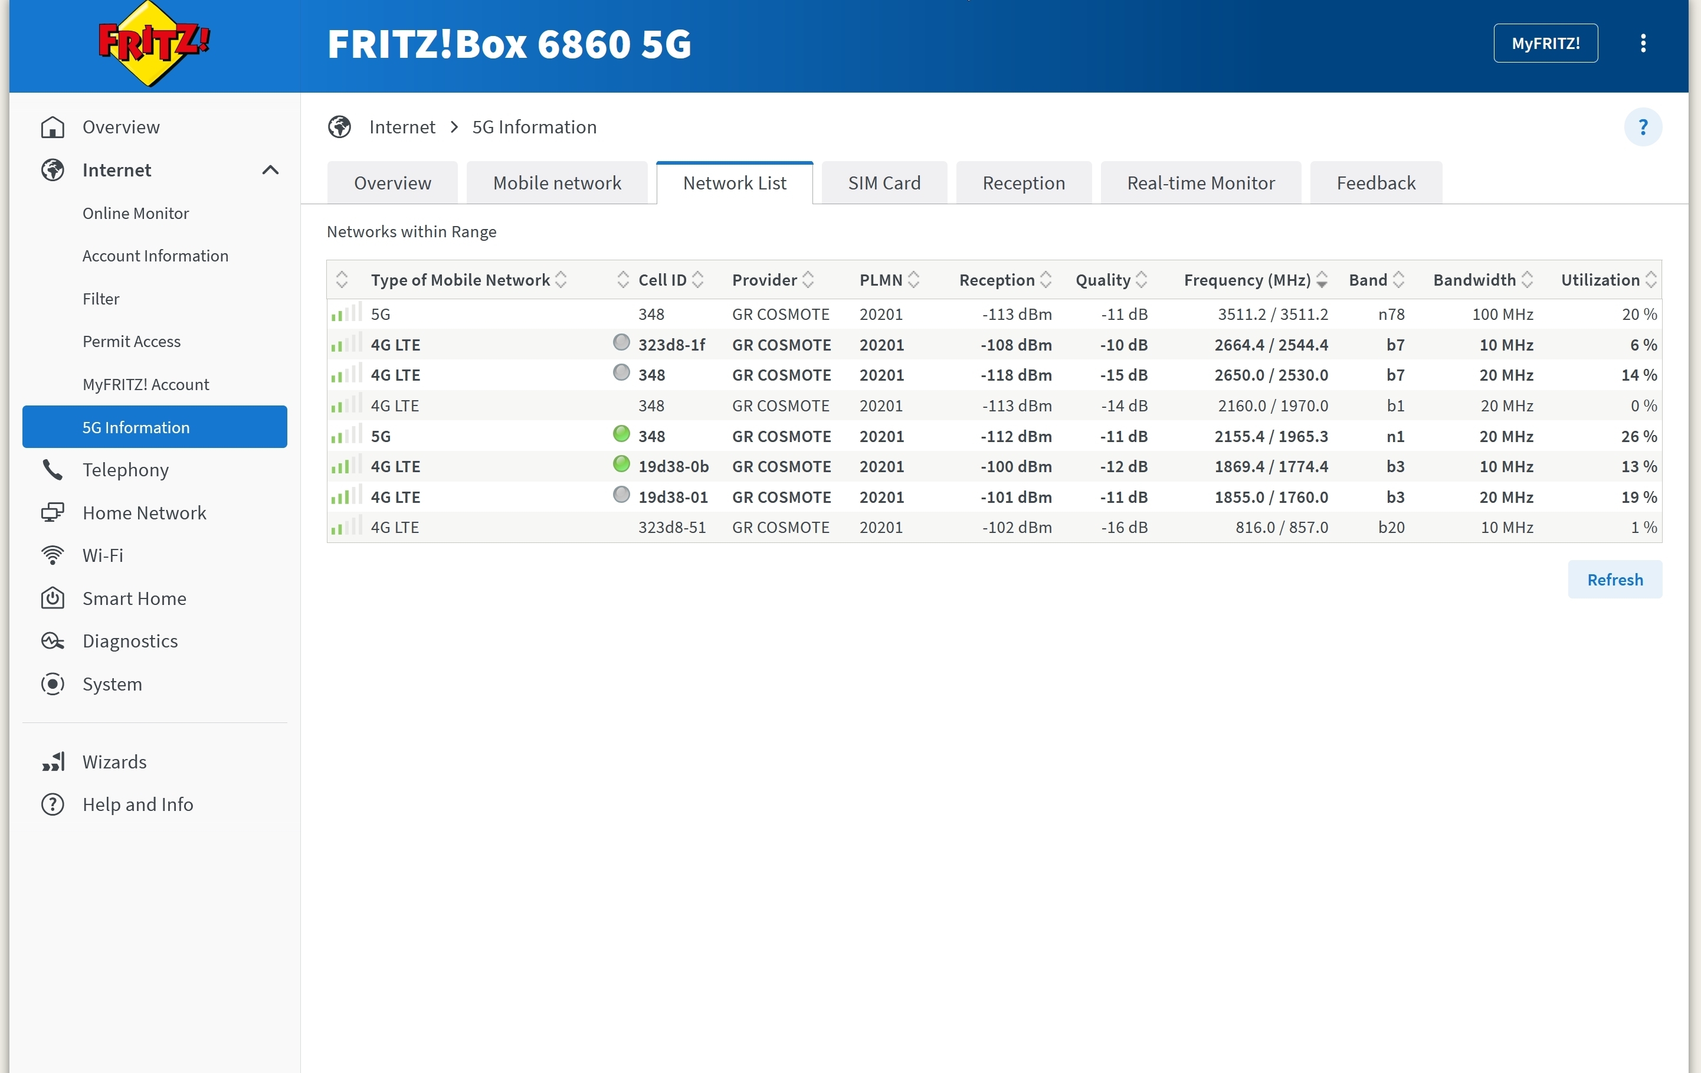Click the breadcrumb globe icon
Viewport: 1701px width, 1073px height.
(340, 127)
